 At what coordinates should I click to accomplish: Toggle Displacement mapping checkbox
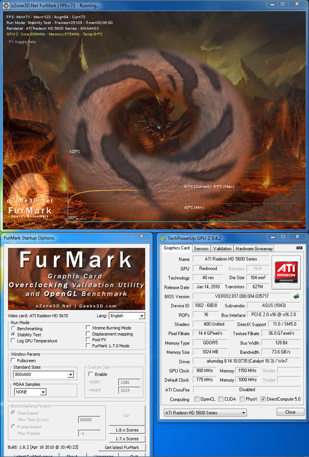(88, 334)
